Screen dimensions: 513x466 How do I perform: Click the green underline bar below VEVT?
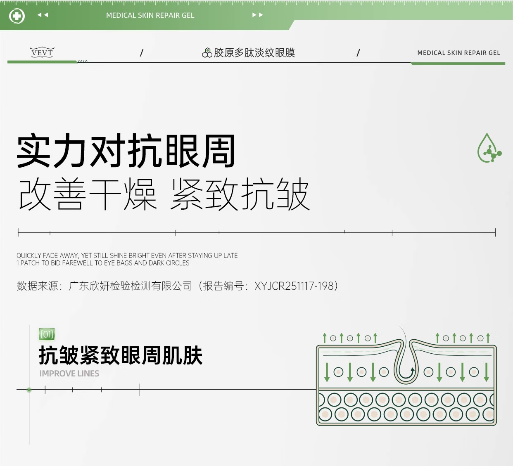[42, 62]
